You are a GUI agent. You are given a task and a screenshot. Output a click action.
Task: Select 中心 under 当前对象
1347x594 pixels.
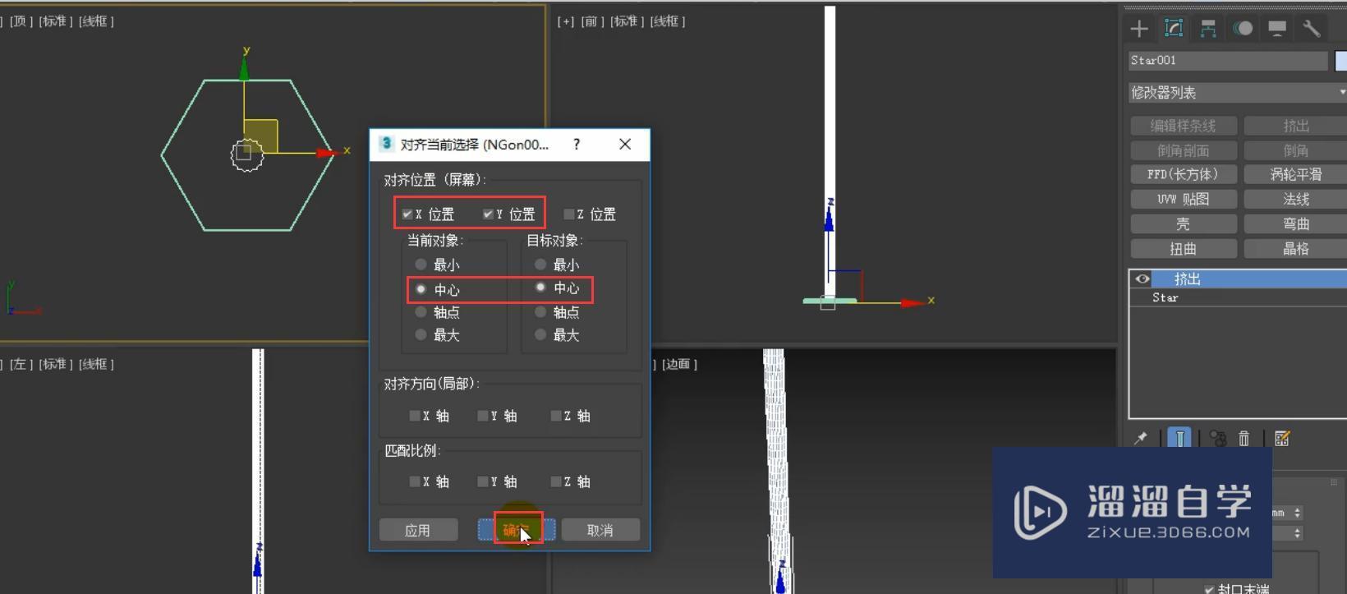coord(421,289)
